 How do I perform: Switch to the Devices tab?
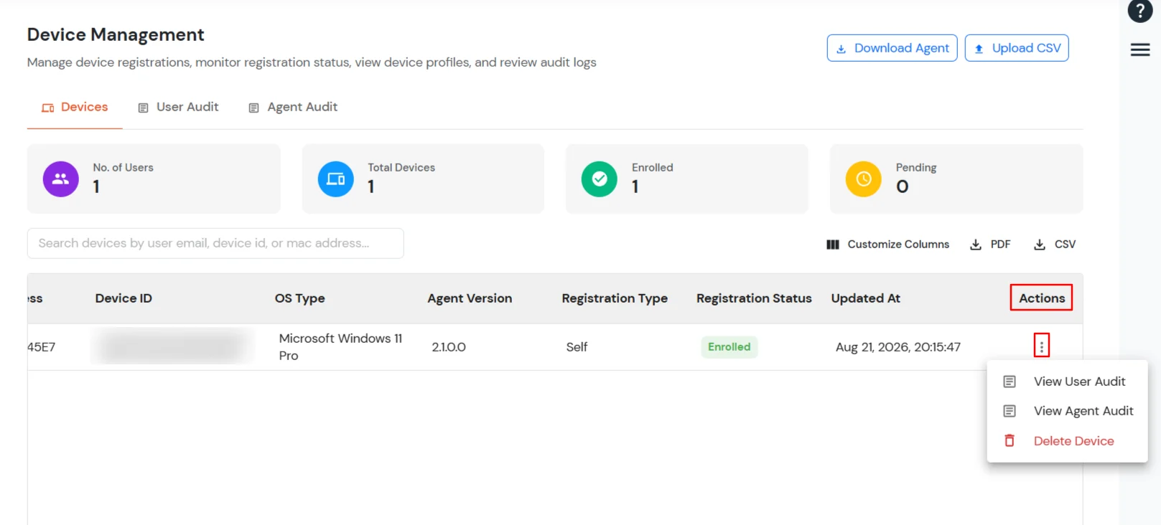[x=75, y=107]
